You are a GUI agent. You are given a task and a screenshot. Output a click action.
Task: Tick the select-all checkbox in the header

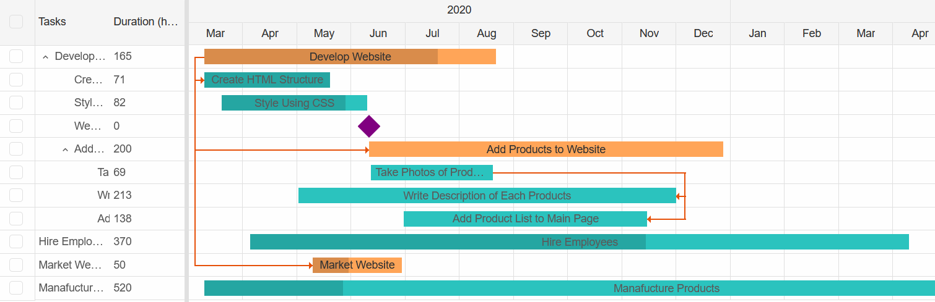pyautogui.click(x=16, y=22)
